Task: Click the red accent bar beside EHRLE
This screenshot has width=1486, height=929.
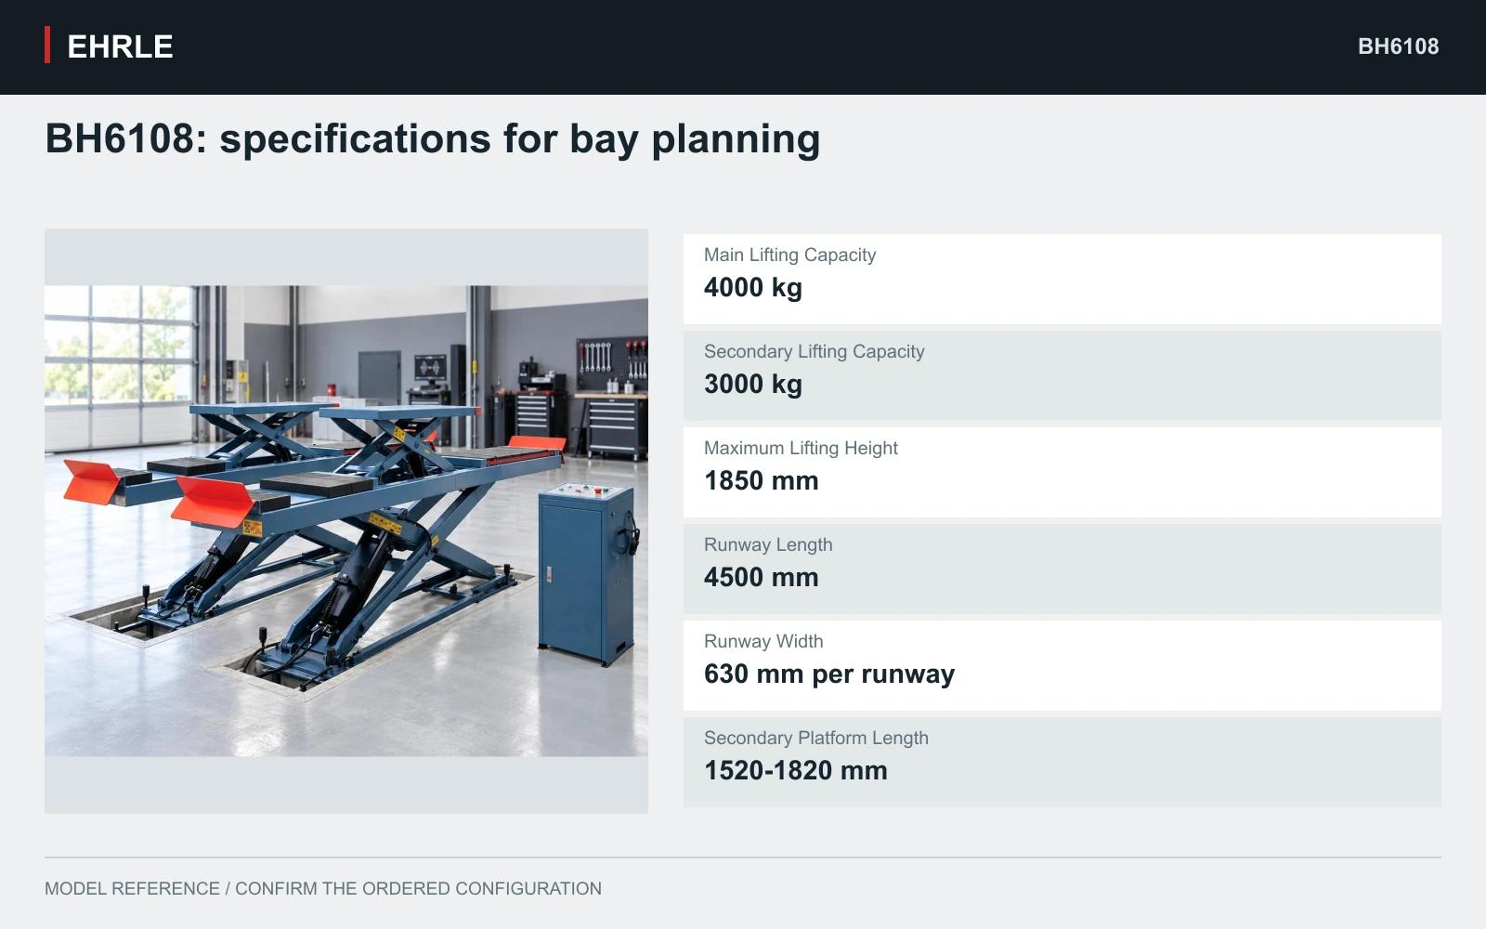Action: coord(47,46)
